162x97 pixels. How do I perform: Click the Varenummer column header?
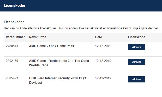point(15,37)
